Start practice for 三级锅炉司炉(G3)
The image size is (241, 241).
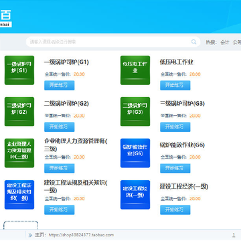click(175, 127)
